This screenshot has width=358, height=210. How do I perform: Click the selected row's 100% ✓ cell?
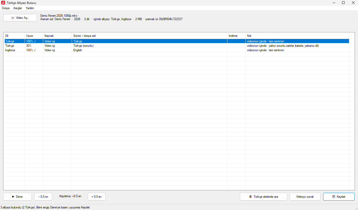point(31,41)
